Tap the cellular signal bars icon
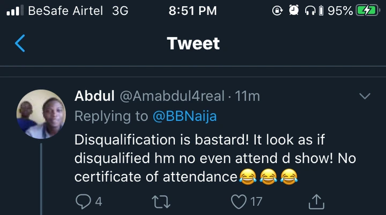 click(13, 10)
